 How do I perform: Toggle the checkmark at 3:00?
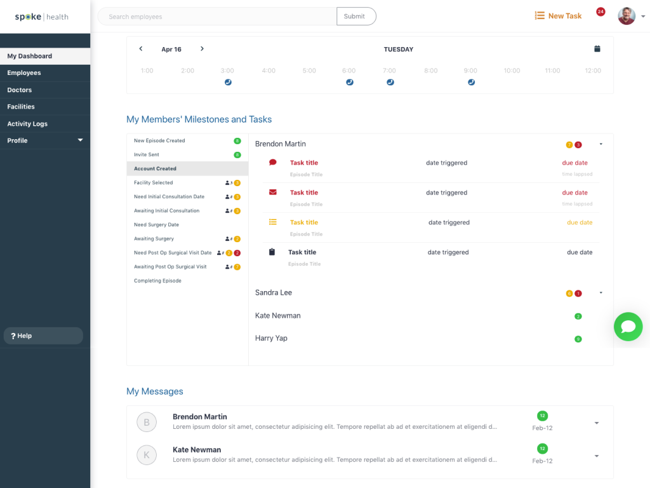[x=228, y=82]
